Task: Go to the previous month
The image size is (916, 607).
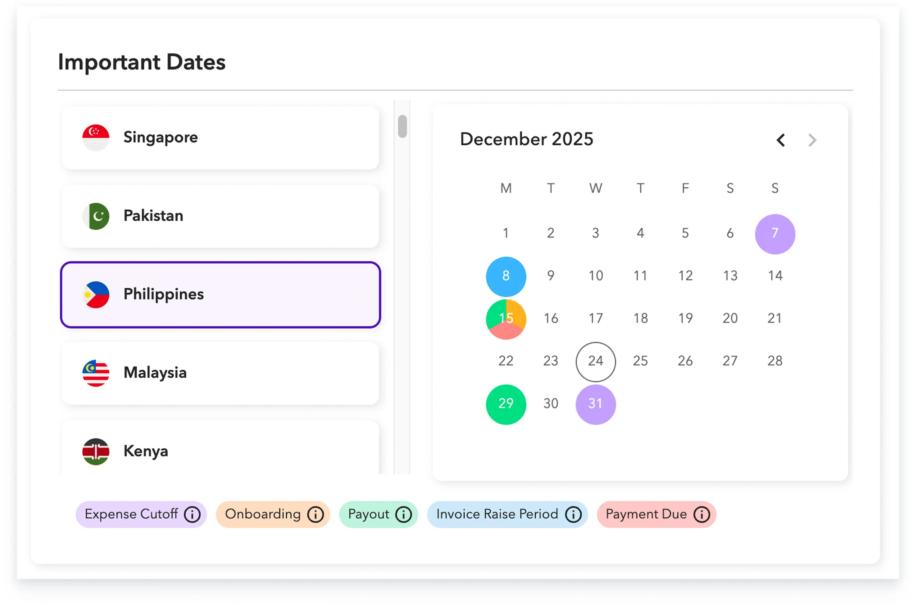Action: (781, 140)
